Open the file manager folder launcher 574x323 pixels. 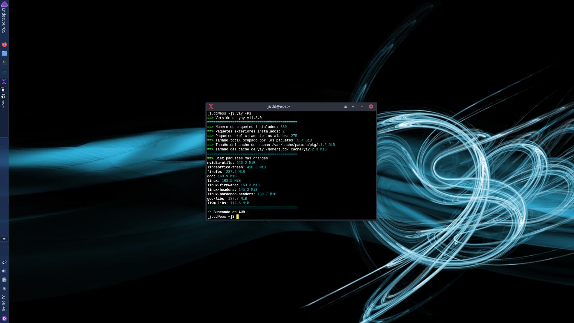pyautogui.click(x=4, y=54)
